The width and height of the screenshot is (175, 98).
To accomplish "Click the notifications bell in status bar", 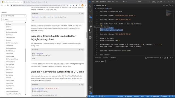I will click(x=173, y=96).
